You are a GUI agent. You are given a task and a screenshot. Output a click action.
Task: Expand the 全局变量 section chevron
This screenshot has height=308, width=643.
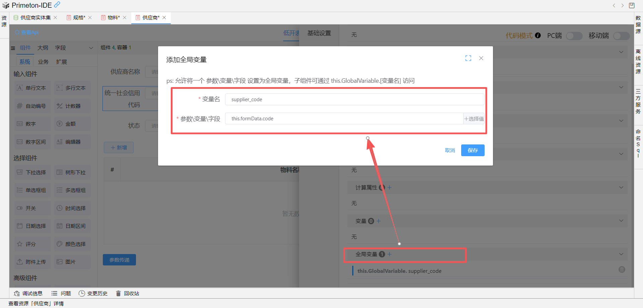click(621, 254)
